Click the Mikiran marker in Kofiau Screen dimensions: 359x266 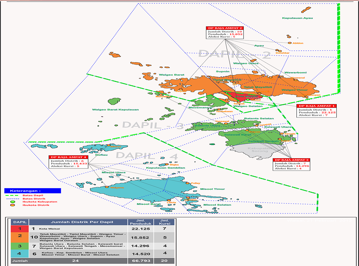[109, 145]
